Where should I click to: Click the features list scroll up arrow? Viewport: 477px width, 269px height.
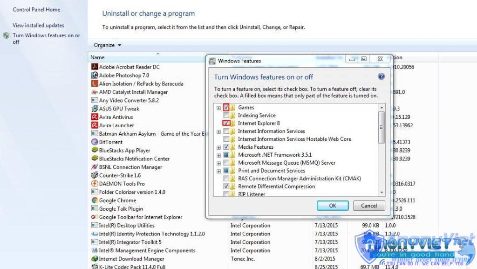coord(382,107)
